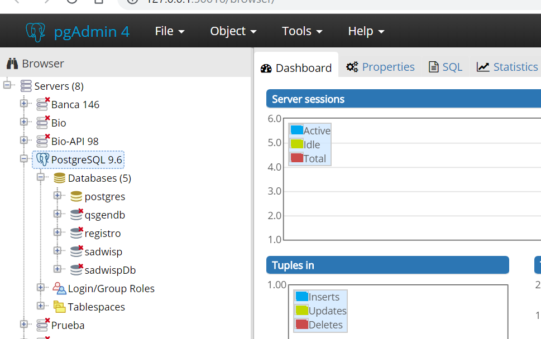
Task: Select the Banca 146 tree label
Action: point(75,104)
